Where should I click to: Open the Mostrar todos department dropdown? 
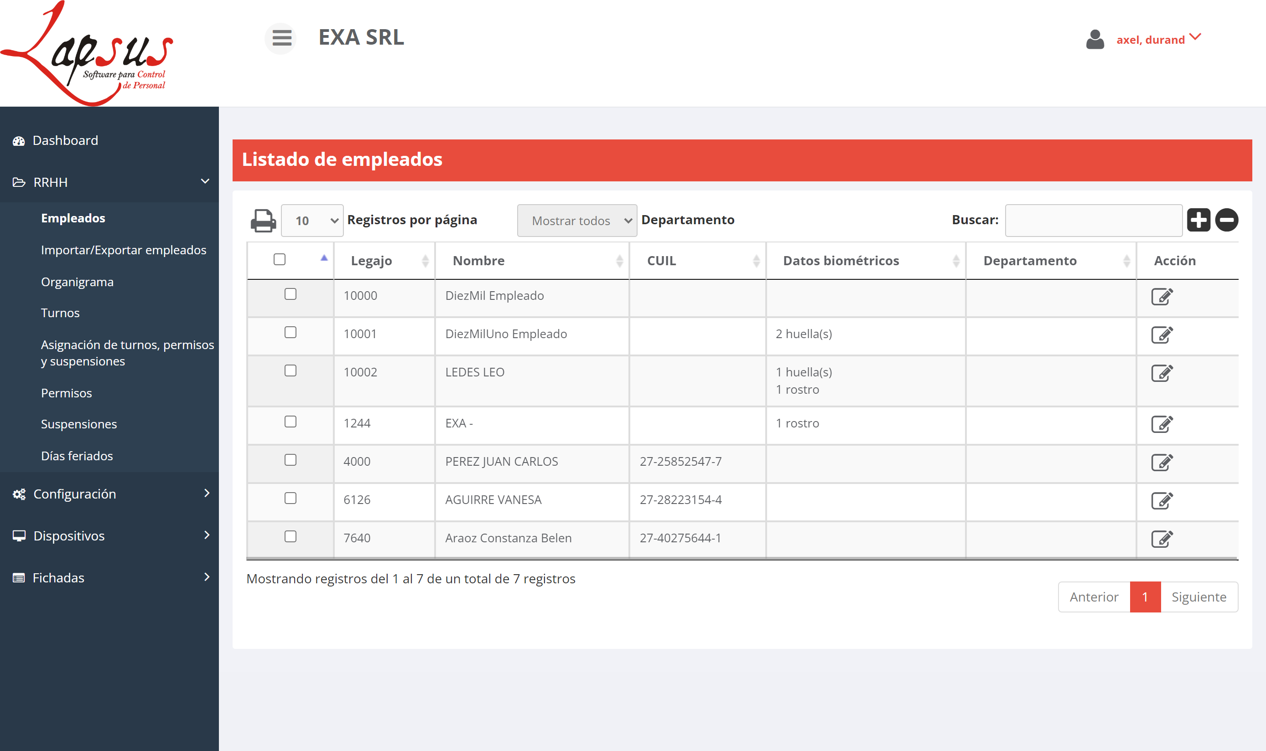[577, 221]
